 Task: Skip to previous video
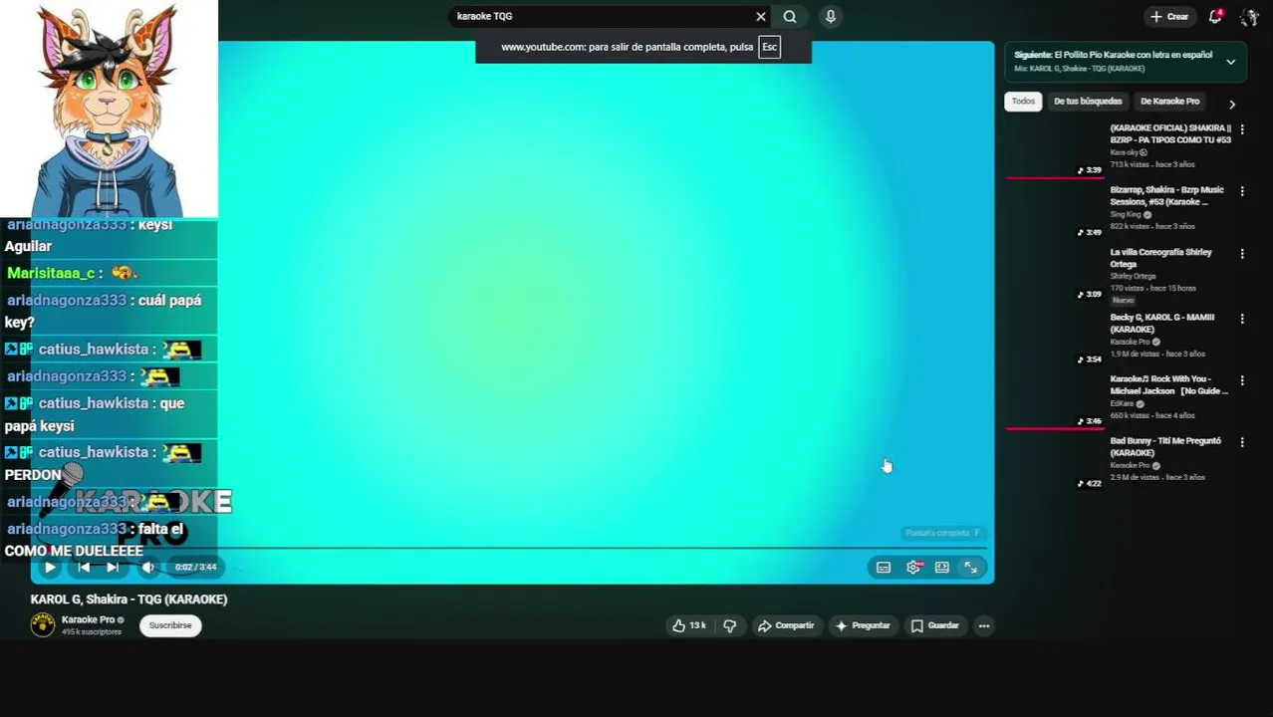tap(84, 568)
